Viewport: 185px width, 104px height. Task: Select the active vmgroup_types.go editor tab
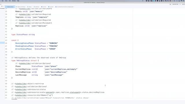pyautogui.click(x=10, y=7)
